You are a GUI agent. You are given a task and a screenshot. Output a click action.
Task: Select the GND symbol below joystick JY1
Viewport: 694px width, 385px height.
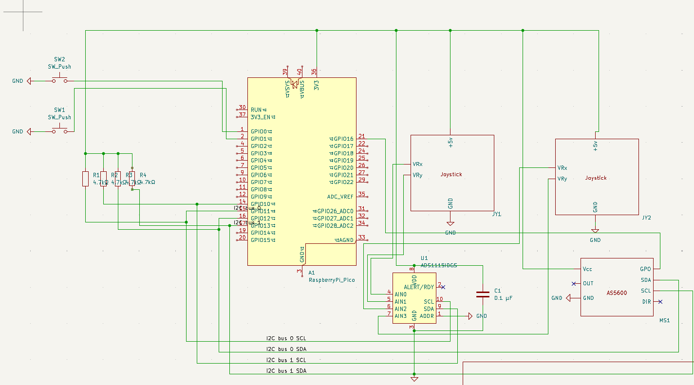coord(450,223)
